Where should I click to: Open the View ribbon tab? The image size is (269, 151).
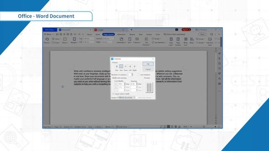pyautogui.click(x=141, y=34)
